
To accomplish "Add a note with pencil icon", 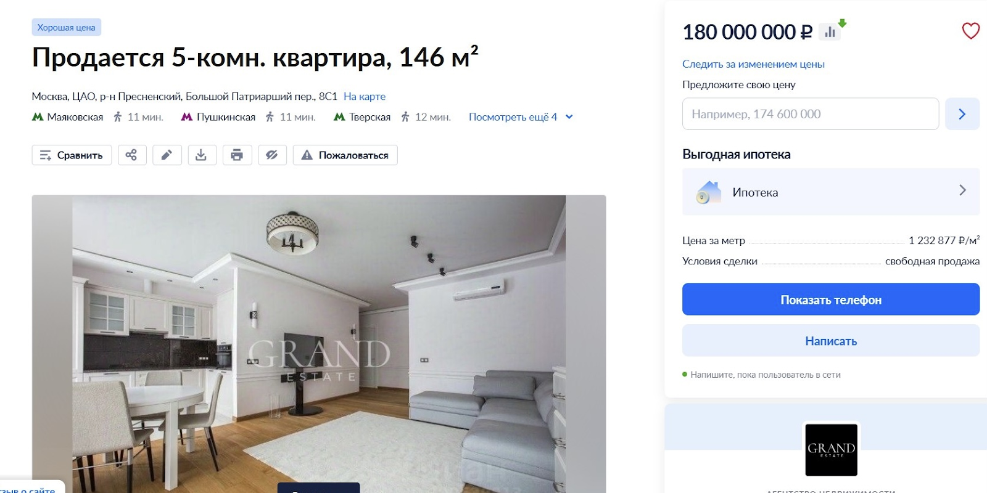I will coord(167,155).
